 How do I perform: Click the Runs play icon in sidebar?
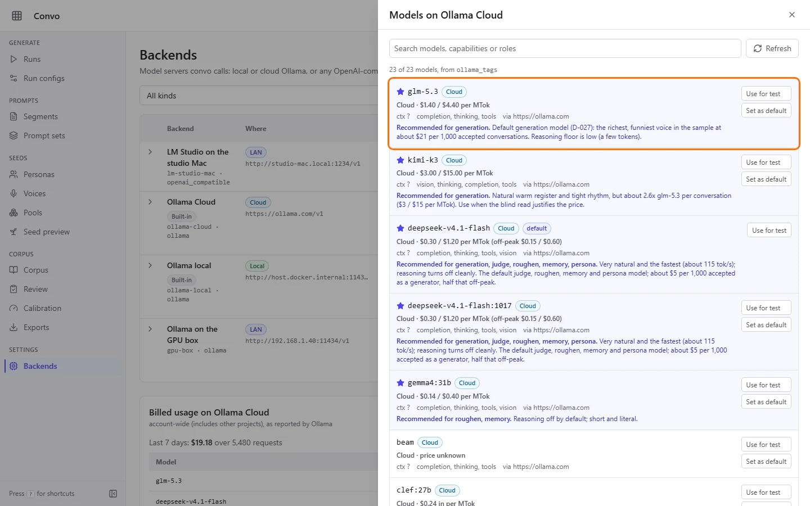13,59
